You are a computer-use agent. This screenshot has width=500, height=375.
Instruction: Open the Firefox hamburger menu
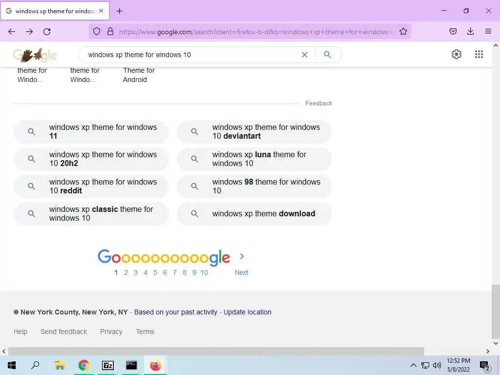488,31
